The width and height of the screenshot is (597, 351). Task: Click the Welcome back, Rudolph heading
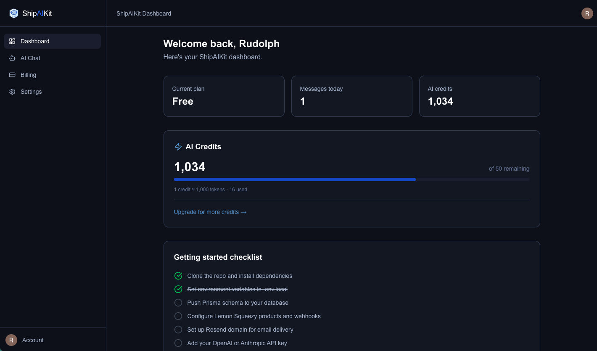222,44
